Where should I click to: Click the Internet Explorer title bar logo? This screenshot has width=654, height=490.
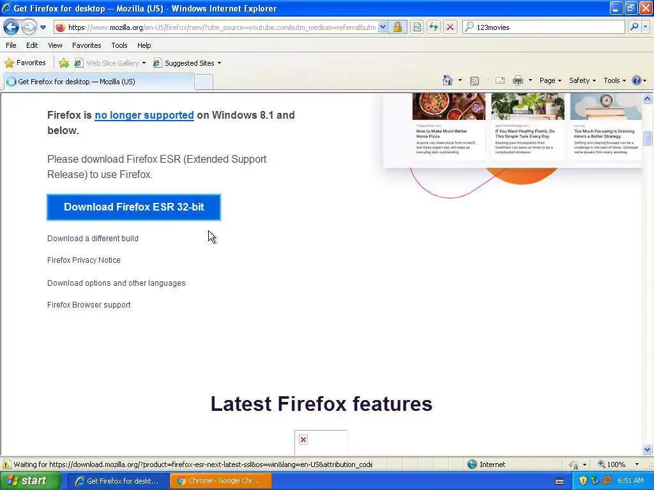pyautogui.click(x=6, y=8)
